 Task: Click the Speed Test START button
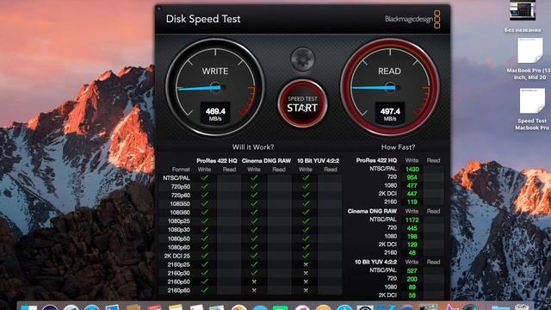302,103
